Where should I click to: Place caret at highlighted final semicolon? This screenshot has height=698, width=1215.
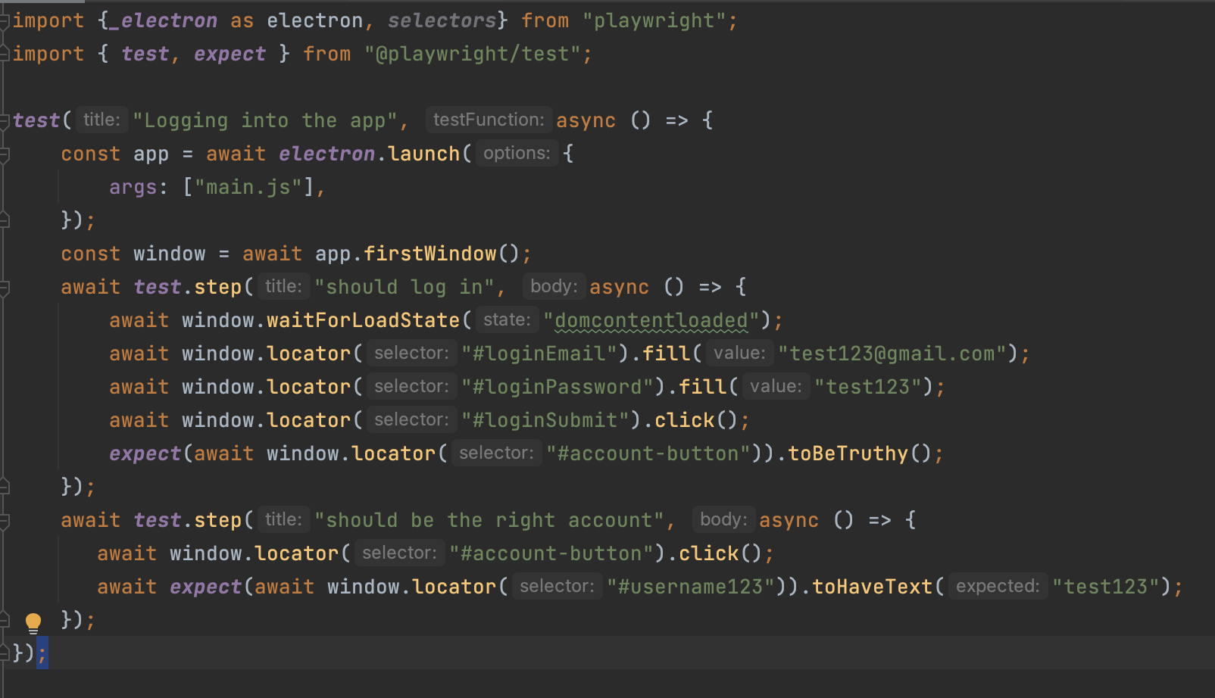[42, 653]
